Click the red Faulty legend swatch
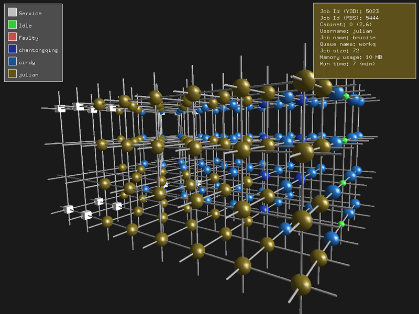419x314 pixels. [x=12, y=37]
